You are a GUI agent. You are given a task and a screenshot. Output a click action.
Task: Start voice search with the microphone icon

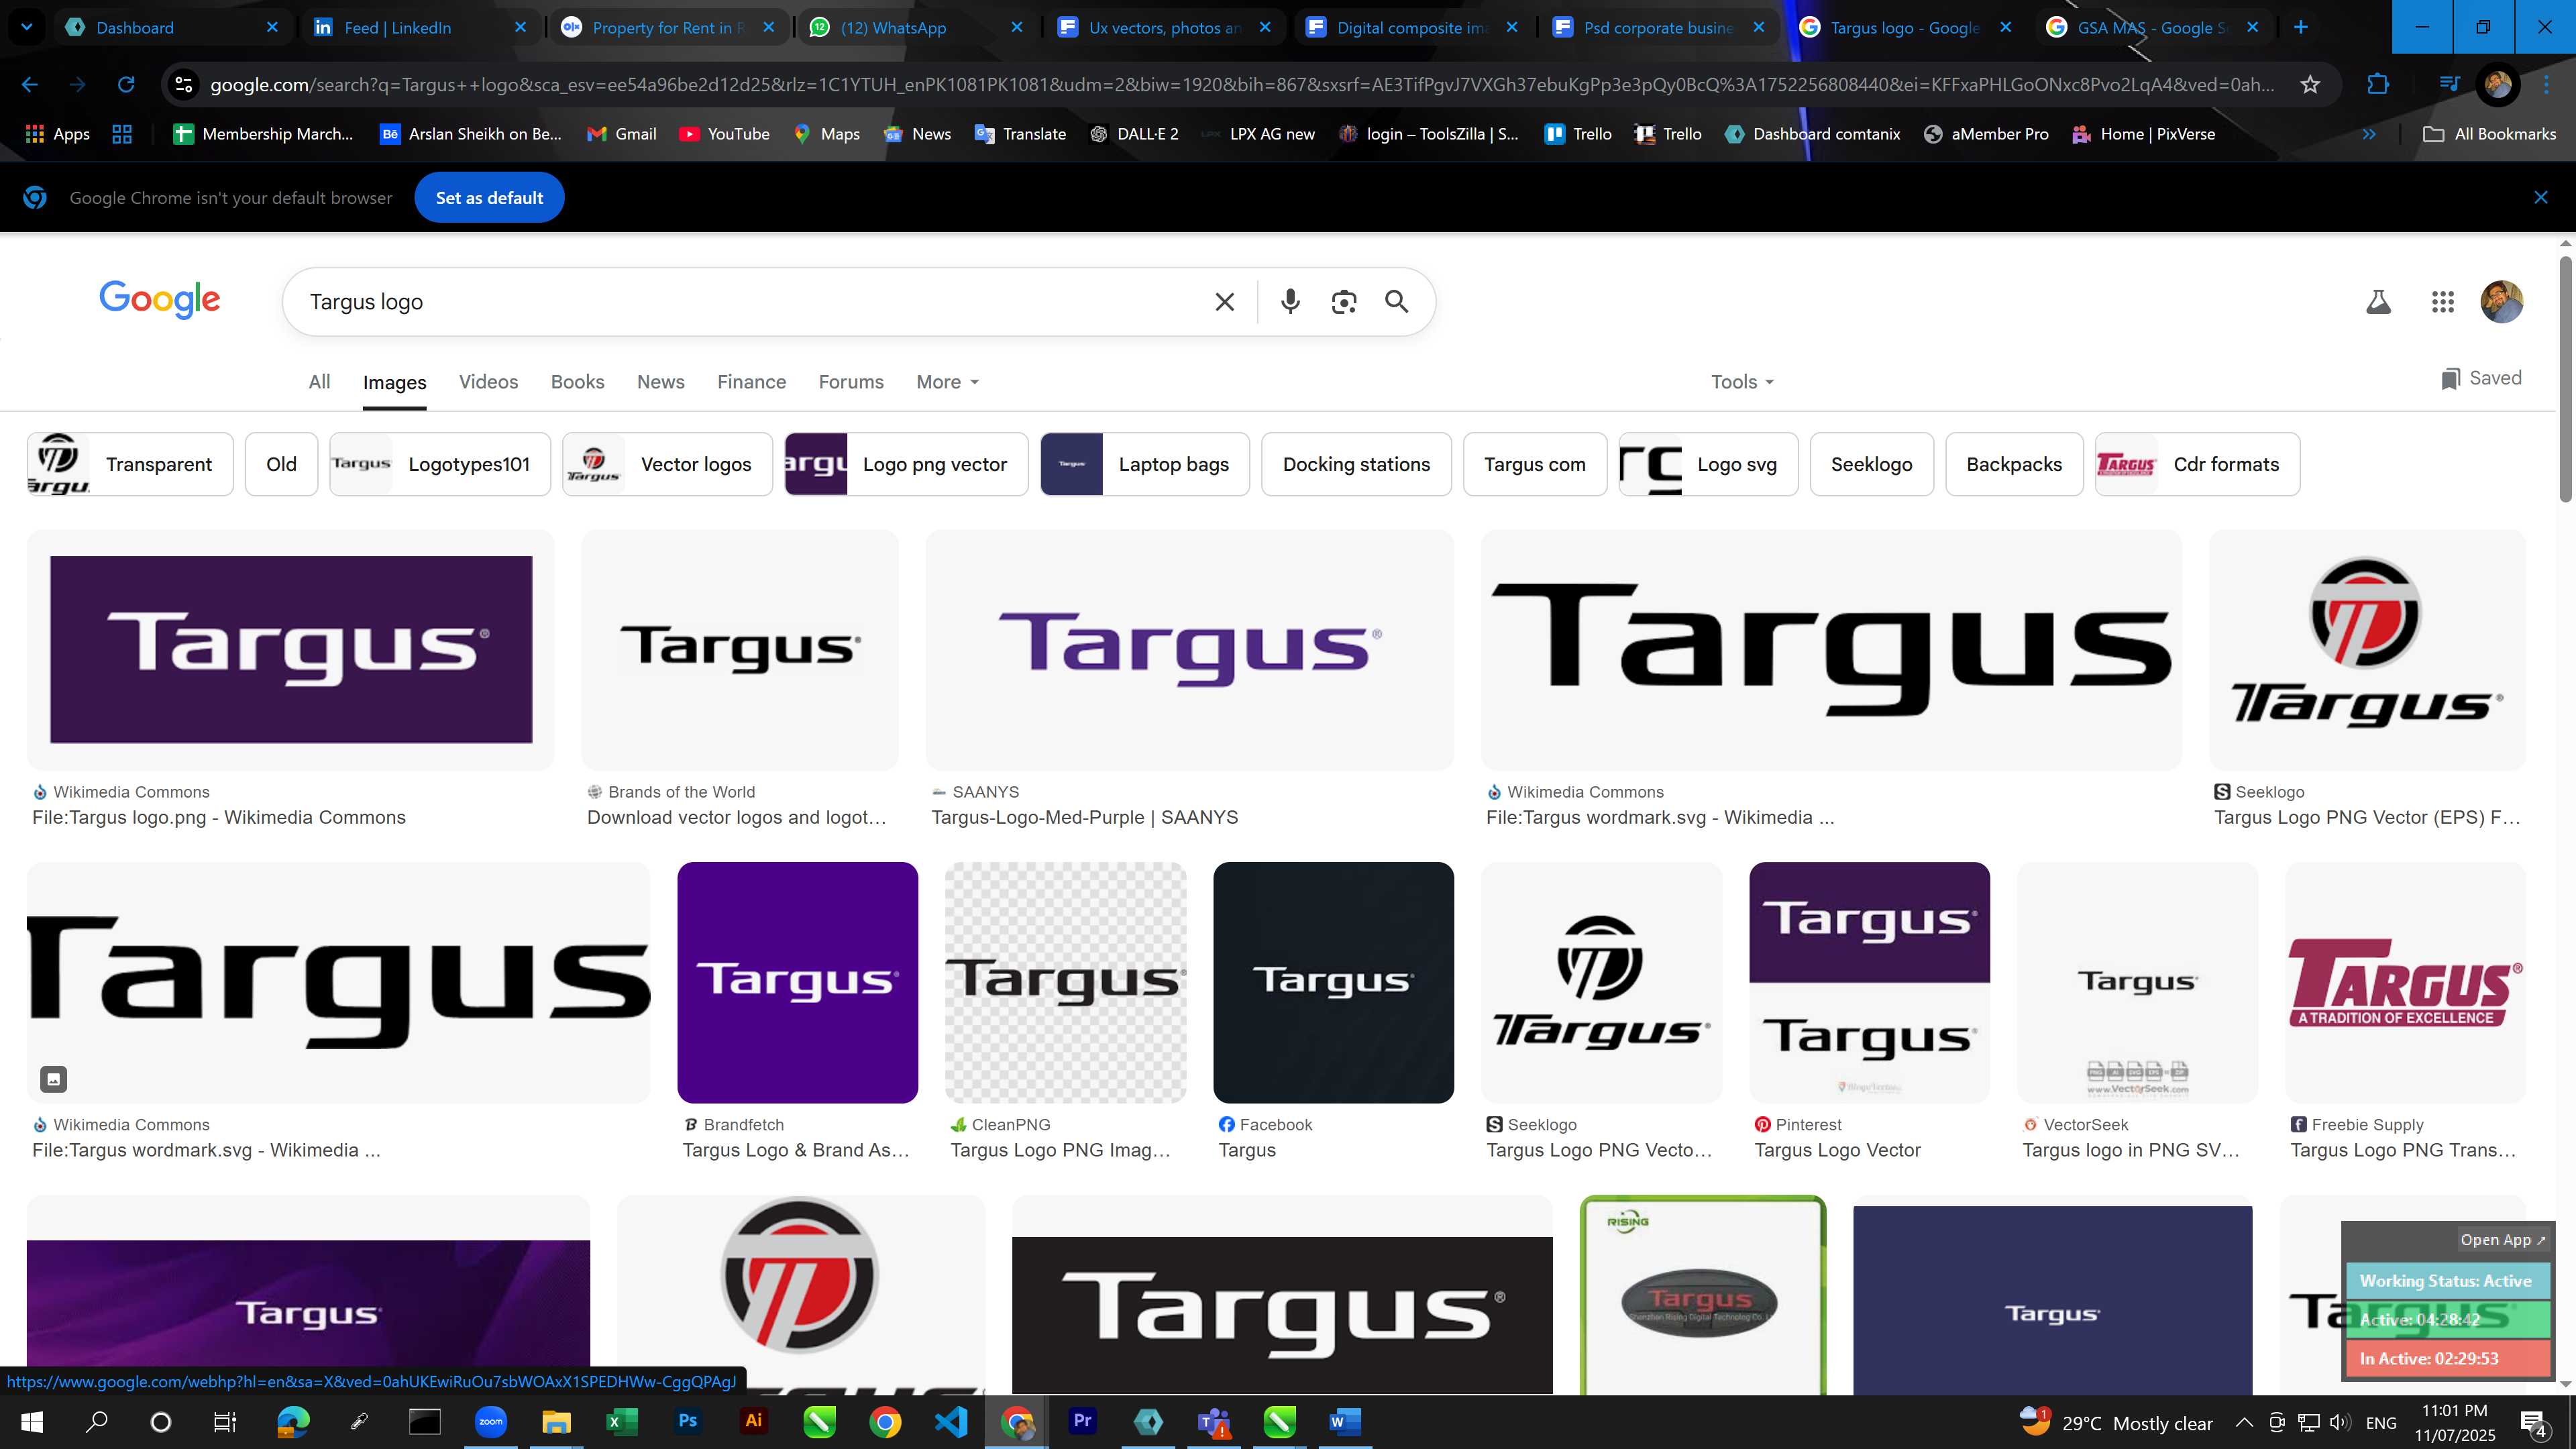click(x=1290, y=302)
